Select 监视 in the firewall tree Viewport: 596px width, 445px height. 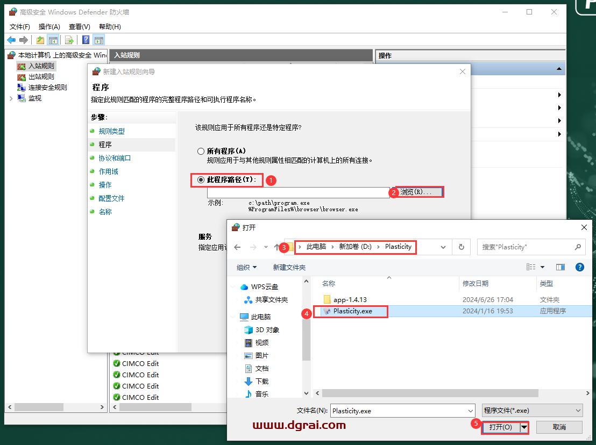35,98
